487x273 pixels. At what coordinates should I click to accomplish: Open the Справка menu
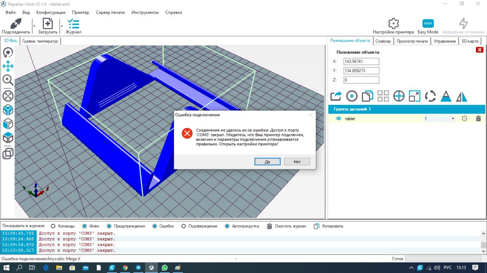[x=173, y=12]
